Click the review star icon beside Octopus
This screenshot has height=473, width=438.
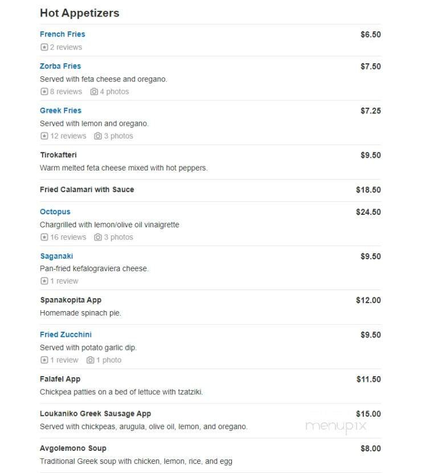[43, 237]
